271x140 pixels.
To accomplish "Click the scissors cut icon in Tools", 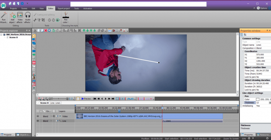I will click(x=35, y=20).
